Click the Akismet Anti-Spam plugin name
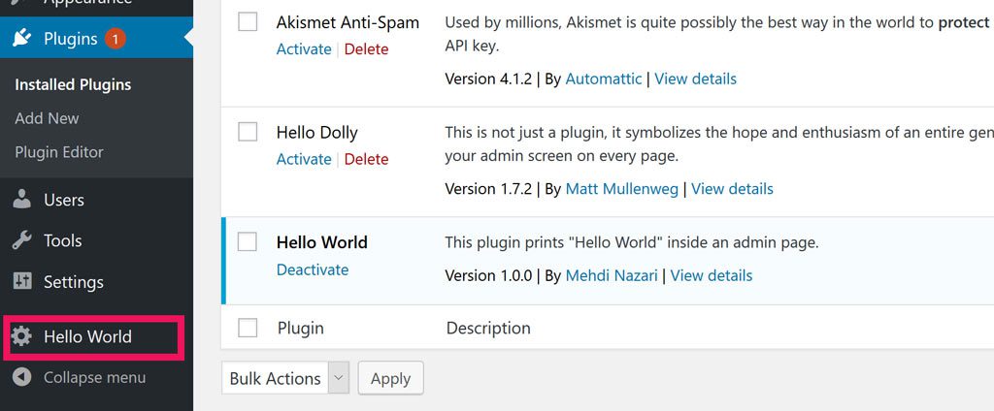The width and height of the screenshot is (994, 411). point(348,22)
